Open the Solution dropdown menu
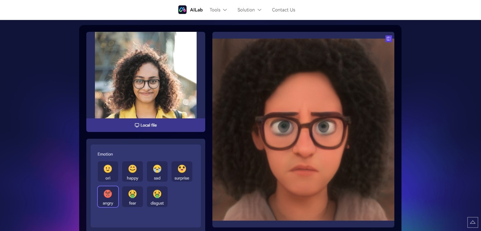This screenshot has width=481, height=231. click(249, 10)
